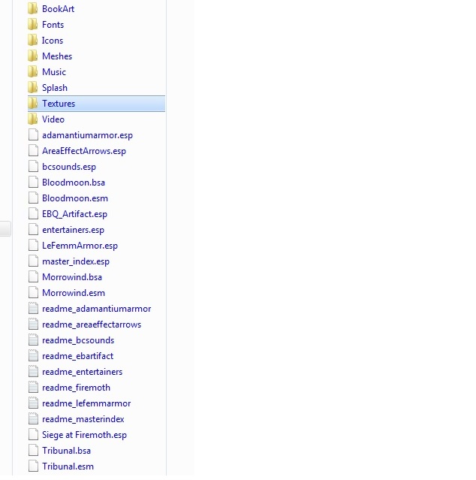This screenshot has width=476, height=480.
Task: Click the readme_lefemmarmor text document icon
Action: [x=33, y=403]
